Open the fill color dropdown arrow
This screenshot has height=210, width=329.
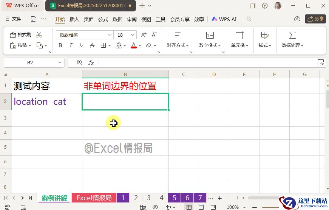[125, 45]
